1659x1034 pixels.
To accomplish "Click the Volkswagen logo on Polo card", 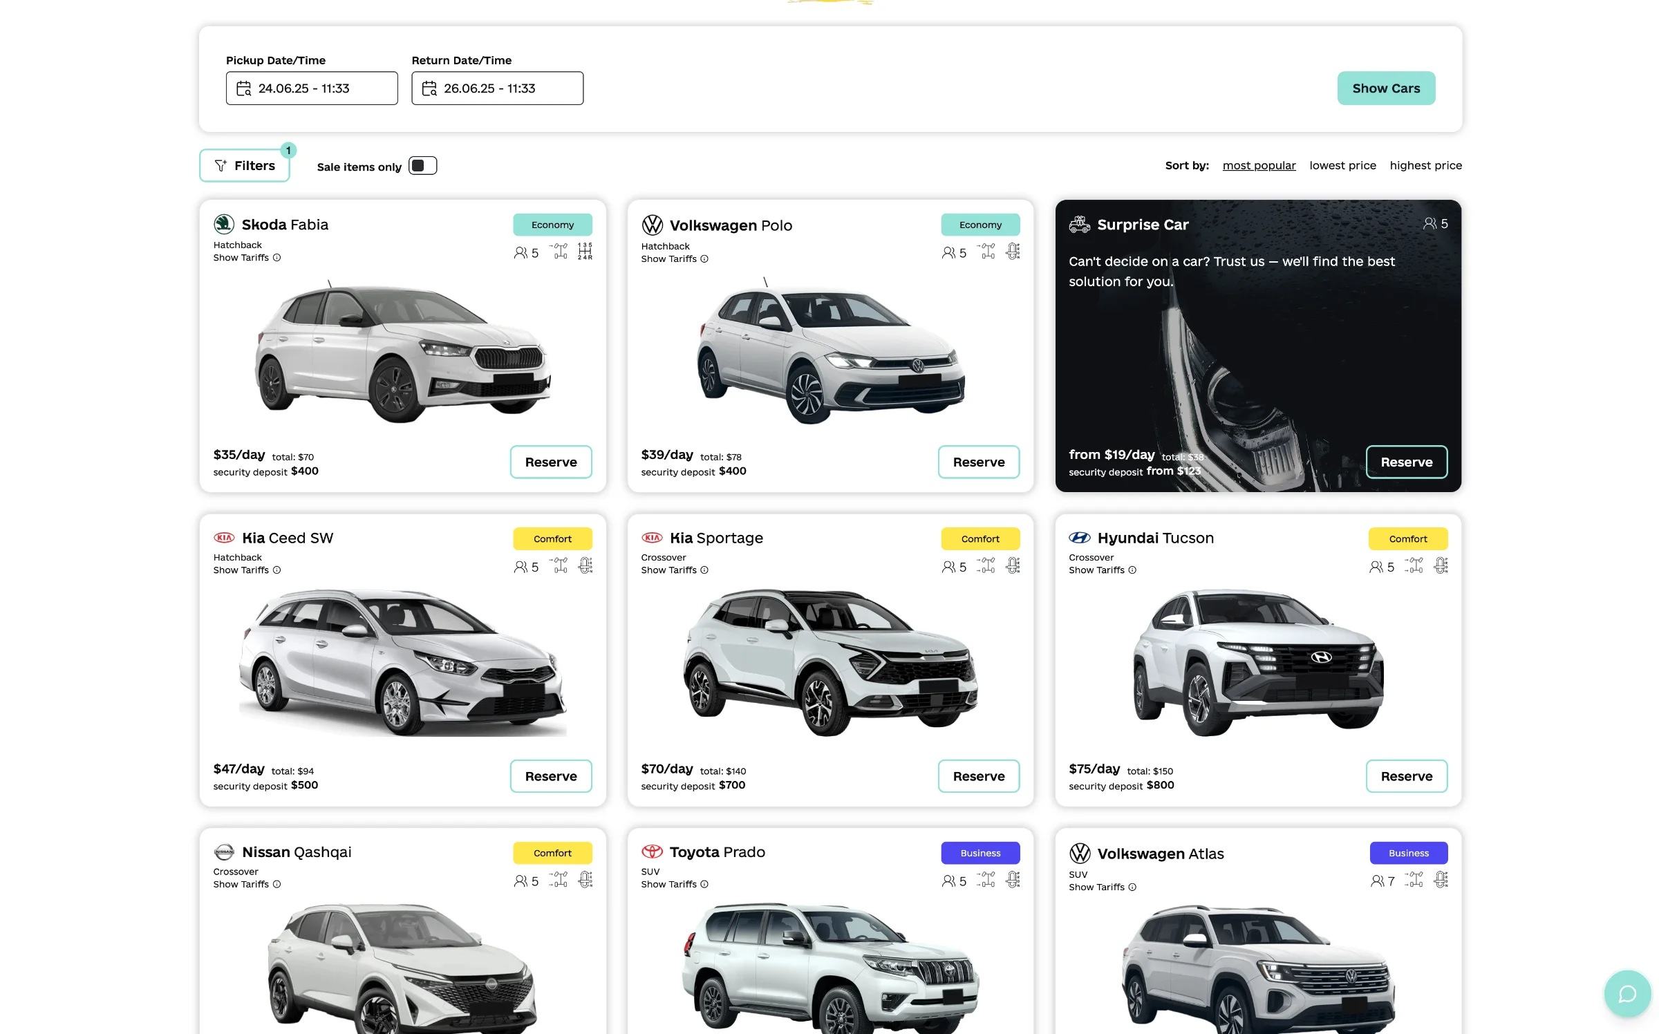I will point(652,225).
